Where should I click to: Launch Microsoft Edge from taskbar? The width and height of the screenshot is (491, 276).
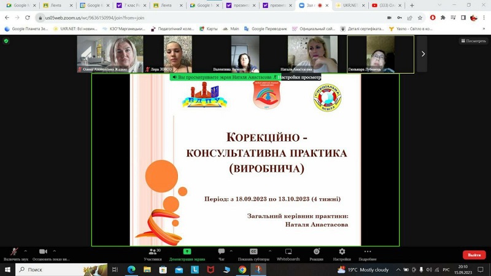click(131, 269)
